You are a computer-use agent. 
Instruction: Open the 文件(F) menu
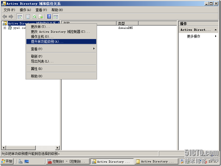pyautogui.click(x=9, y=10)
